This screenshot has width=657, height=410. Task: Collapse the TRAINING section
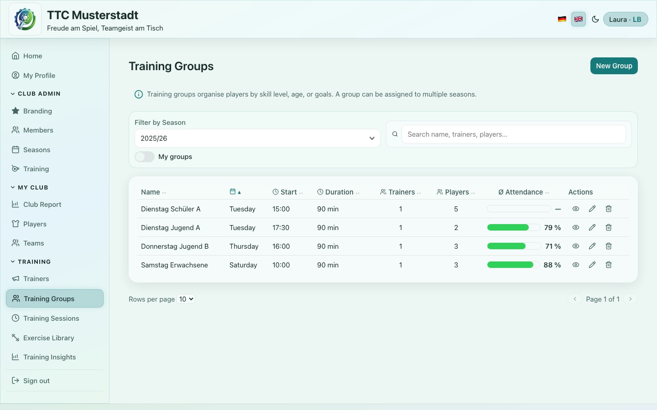click(31, 262)
